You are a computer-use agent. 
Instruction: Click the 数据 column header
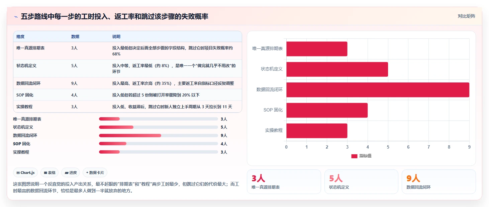click(75, 37)
